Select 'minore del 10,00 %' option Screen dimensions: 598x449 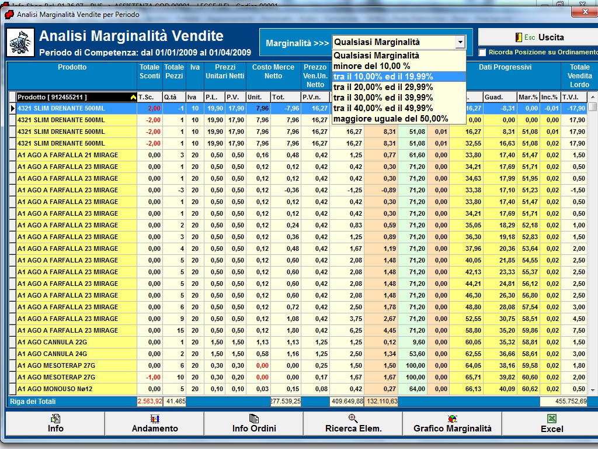(x=371, y=66)
